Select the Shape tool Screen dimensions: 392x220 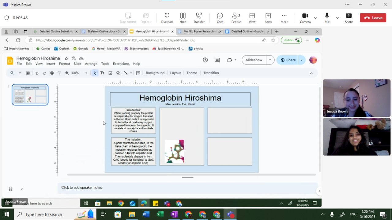point(118,73)
